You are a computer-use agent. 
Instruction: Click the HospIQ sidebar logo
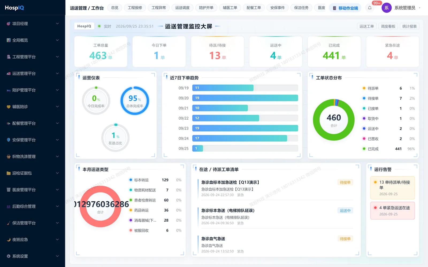pyautogui.click(x=14, y=8)
